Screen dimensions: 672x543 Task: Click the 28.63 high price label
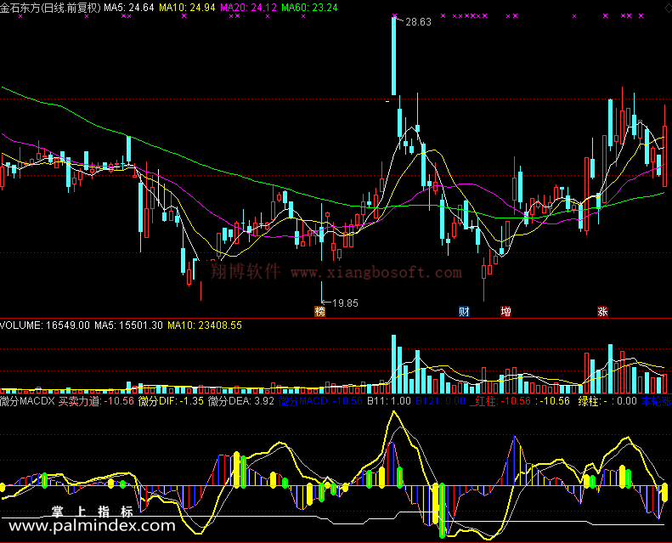[x=418, y=22]
